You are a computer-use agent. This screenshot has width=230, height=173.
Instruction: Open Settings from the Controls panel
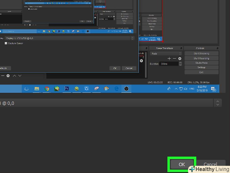click(x=201, y=67)
